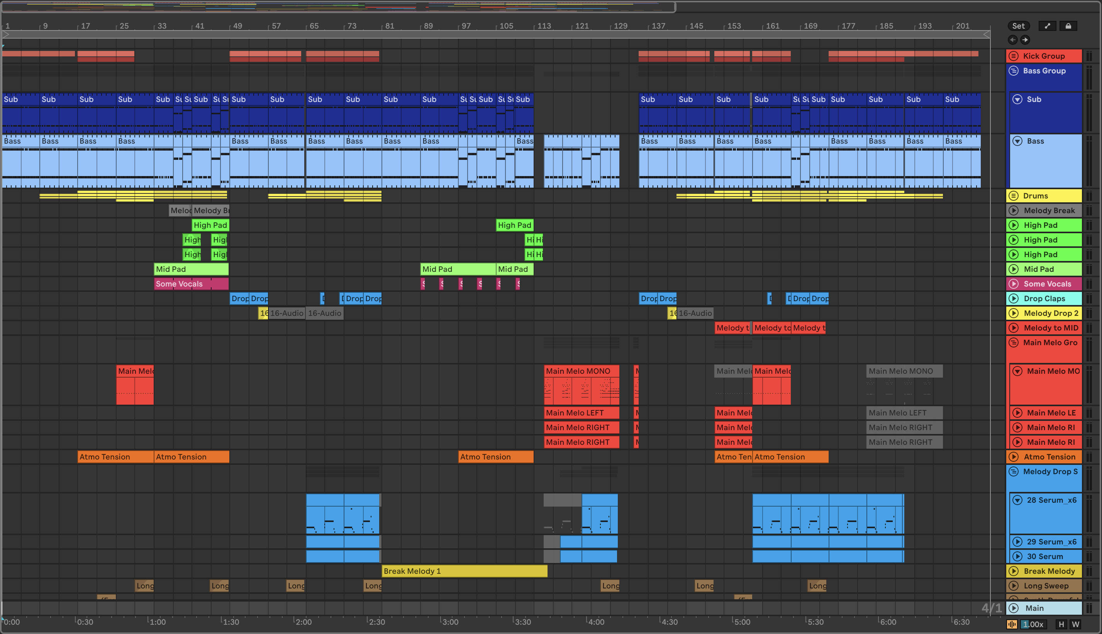The image size is (1102, 634).
Task: Click the Main track unfold icon
Action: [1014, 608]
